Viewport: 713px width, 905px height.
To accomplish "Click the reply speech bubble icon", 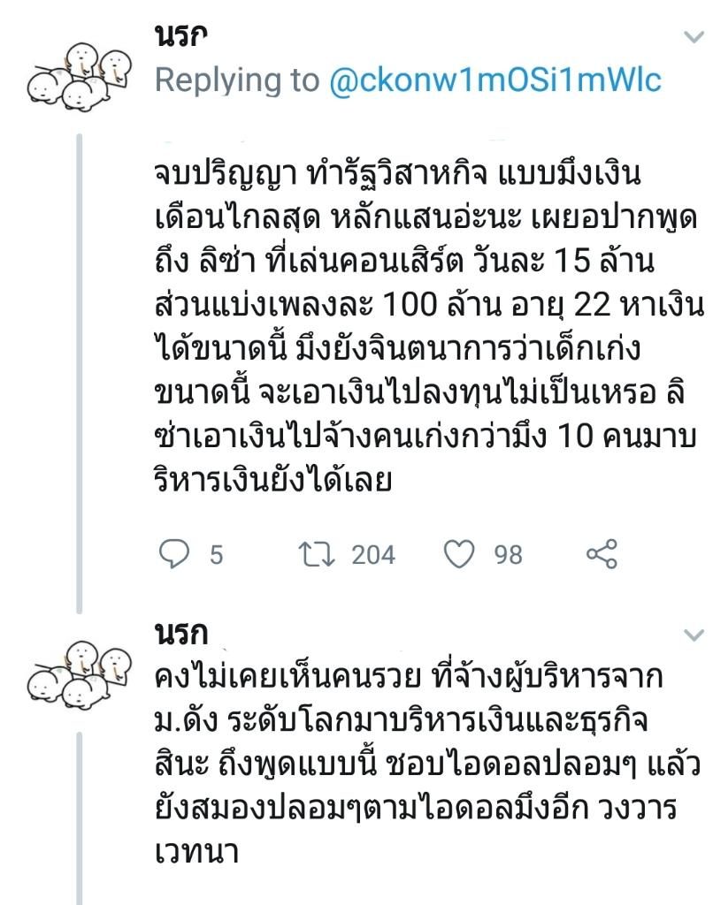I will coord(174,554).
